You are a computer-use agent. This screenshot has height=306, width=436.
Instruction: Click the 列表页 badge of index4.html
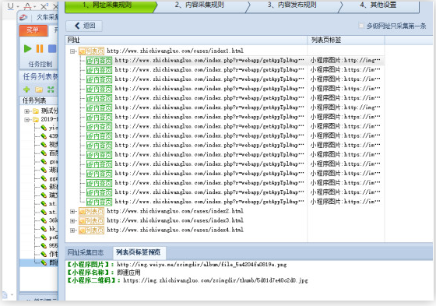pyautogui.click(x=92, y=230)
